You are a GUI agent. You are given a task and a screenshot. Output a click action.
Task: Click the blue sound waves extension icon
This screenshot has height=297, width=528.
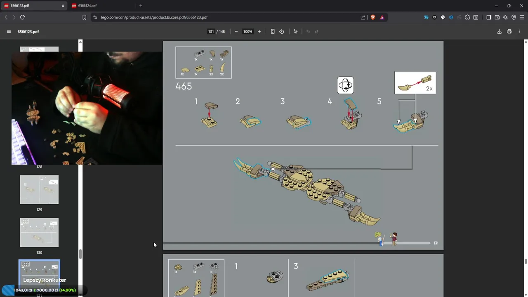tap(451, 17)
